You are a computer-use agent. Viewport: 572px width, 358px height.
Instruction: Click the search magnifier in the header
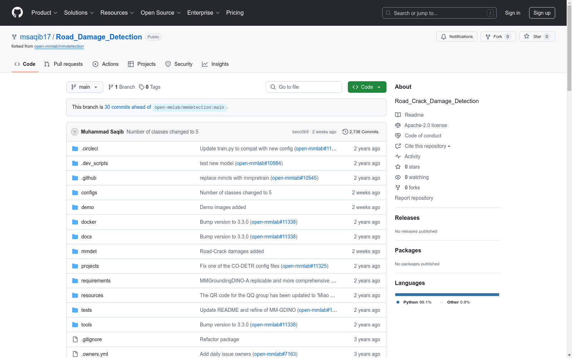point(388,13)
